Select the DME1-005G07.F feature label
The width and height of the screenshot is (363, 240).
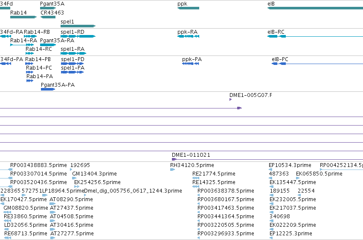[251, 95]
